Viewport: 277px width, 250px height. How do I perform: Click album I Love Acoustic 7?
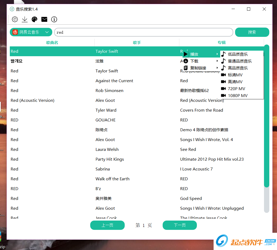(x=196, y=169)
